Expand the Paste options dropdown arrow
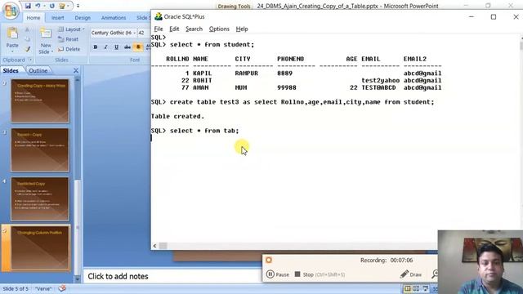This screenshot has height=294, width=523. (x=12, y=51)
